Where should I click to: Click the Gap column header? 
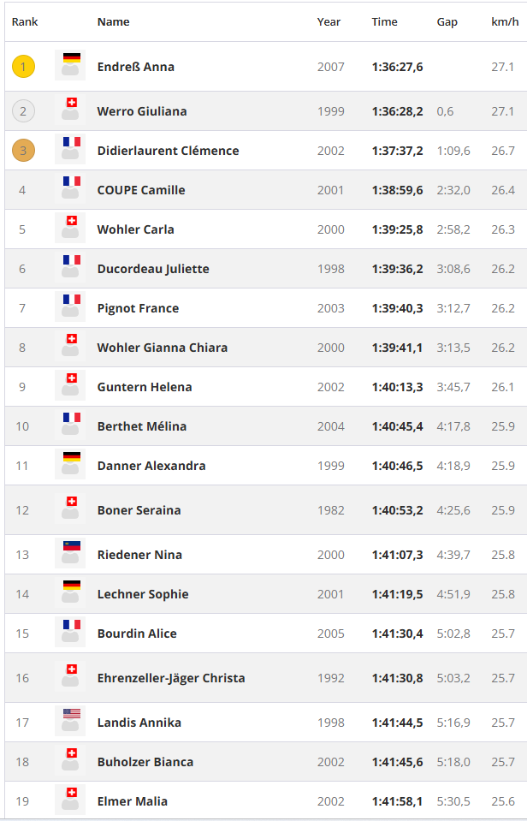tap(447, 22)
